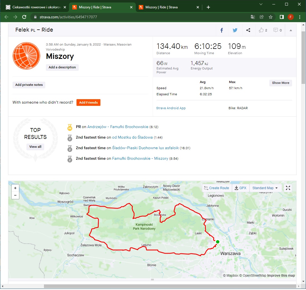
Task: Click the Add a description button
Action: tap(62, 67)
